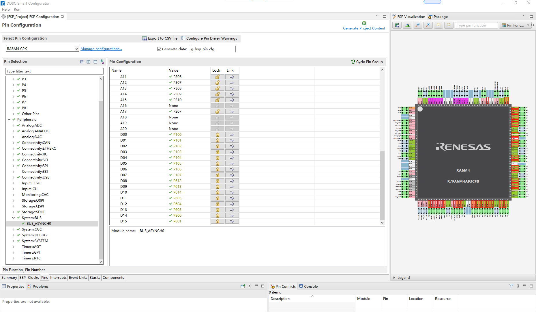Screen dimensions: 536x312
Task: Open the Help menu
Action: click(6, 10)
